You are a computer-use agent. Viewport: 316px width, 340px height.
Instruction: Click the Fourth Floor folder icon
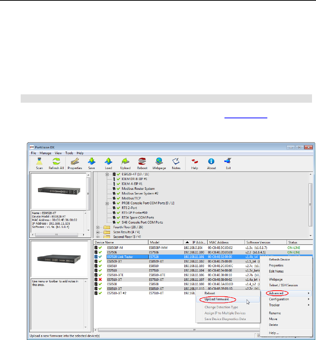click(x=107, y=227)
